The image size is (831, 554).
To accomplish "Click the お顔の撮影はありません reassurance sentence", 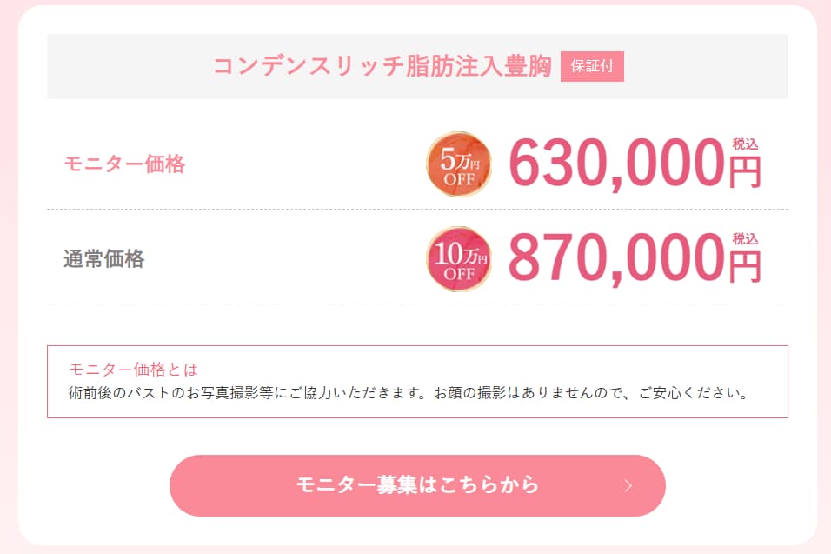I will click(608, 392).
